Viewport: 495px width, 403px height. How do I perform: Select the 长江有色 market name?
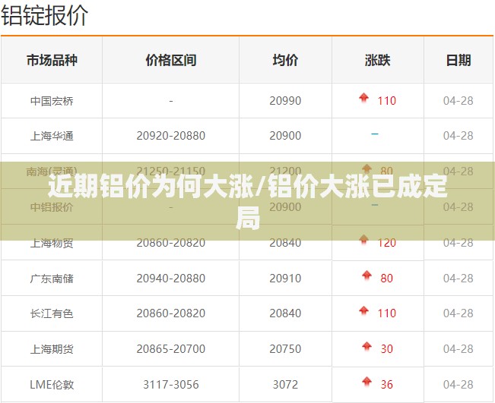52,313
